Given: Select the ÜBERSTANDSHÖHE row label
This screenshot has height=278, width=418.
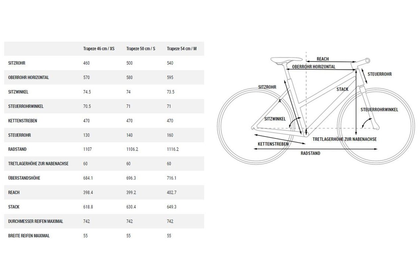Looking at the screenshot, I should [24, 178].
